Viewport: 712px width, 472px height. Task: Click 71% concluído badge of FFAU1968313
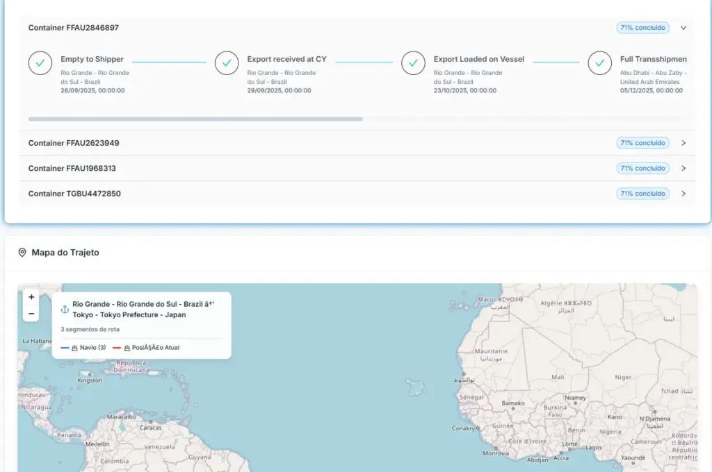(x=642, y=168)
